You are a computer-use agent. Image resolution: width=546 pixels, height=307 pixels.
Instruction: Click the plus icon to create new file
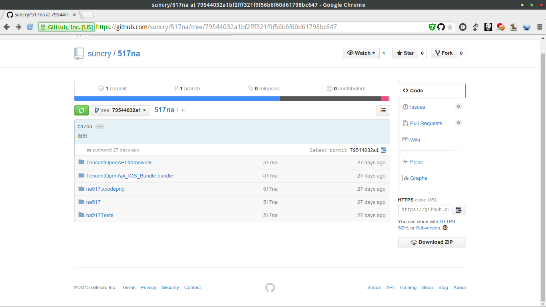183,110
